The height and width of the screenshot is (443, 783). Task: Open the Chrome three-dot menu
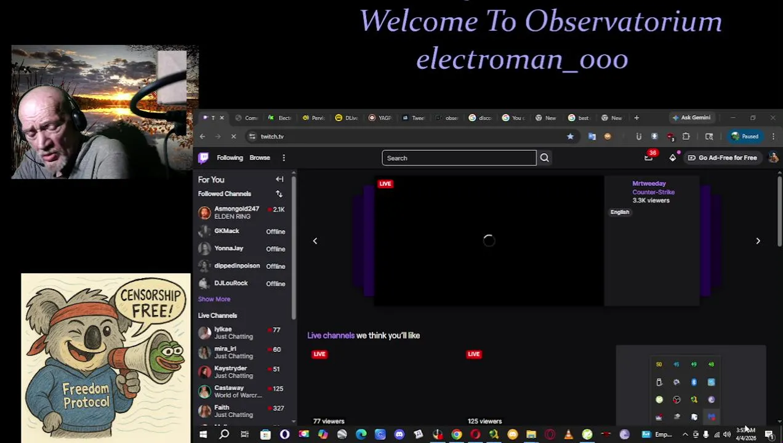773,137
